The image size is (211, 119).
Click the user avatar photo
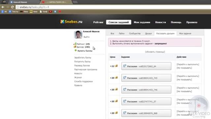tap(78, 34)
